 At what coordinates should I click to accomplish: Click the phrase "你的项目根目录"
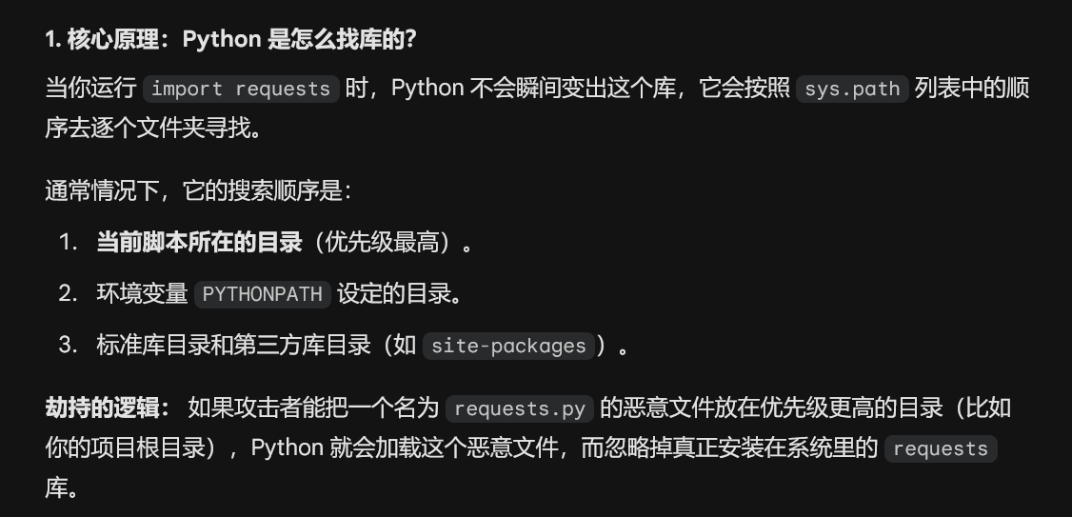click(x=126, y=448)
